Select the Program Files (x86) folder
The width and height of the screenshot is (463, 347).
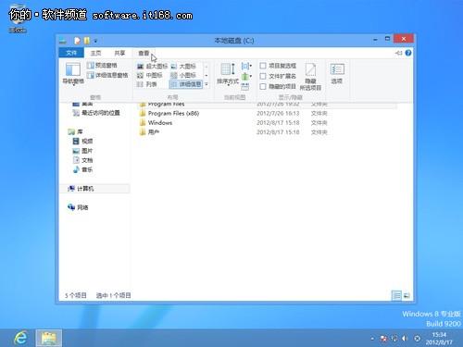tap(173, 114)
